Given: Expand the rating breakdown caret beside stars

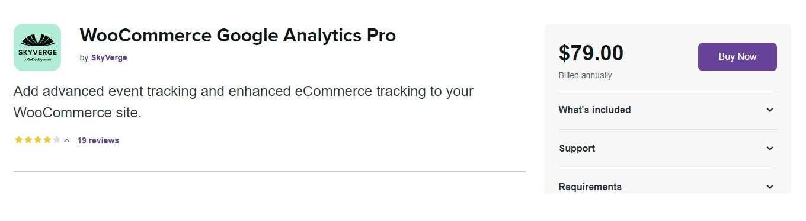Looking at the screenshot, I should coord(67,140).
